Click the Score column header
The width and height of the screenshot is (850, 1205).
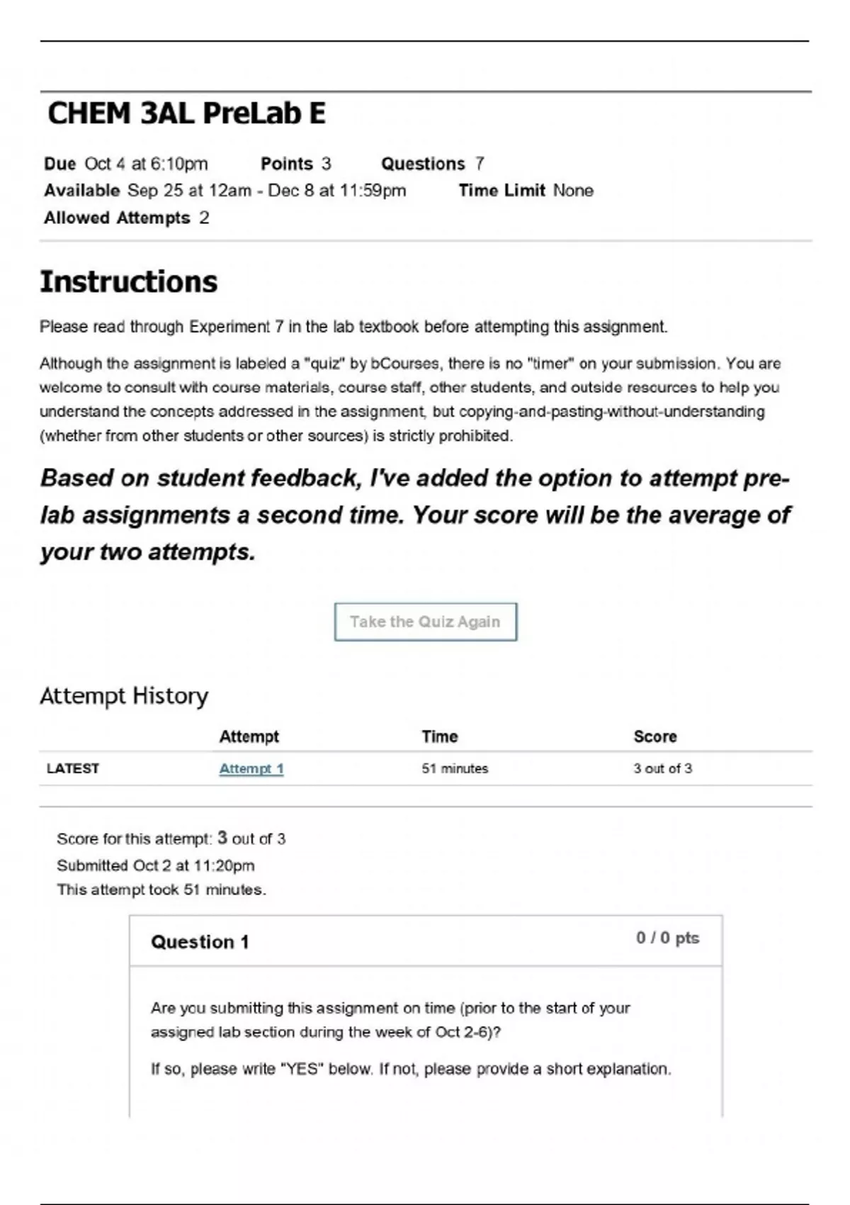[654, 737]
